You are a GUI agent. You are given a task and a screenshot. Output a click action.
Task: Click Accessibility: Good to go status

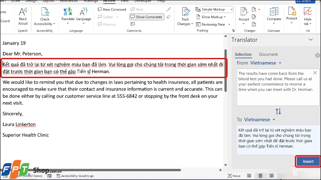(x=75, y=176)
